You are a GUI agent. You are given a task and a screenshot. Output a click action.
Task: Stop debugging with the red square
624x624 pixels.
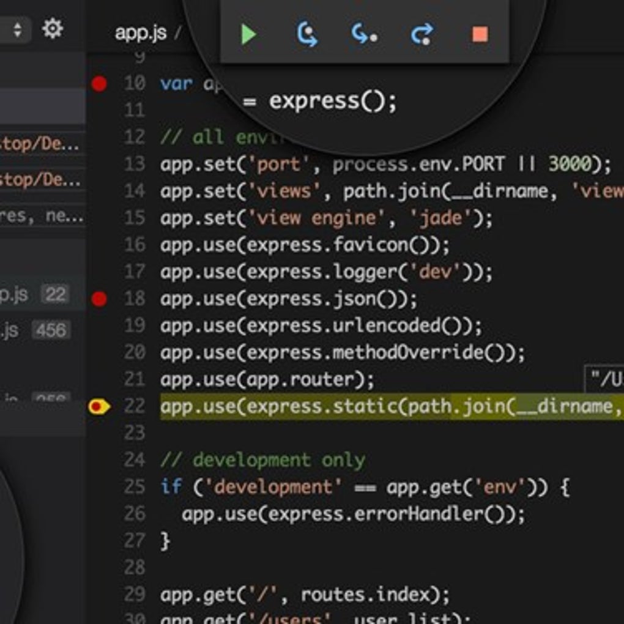480,34
